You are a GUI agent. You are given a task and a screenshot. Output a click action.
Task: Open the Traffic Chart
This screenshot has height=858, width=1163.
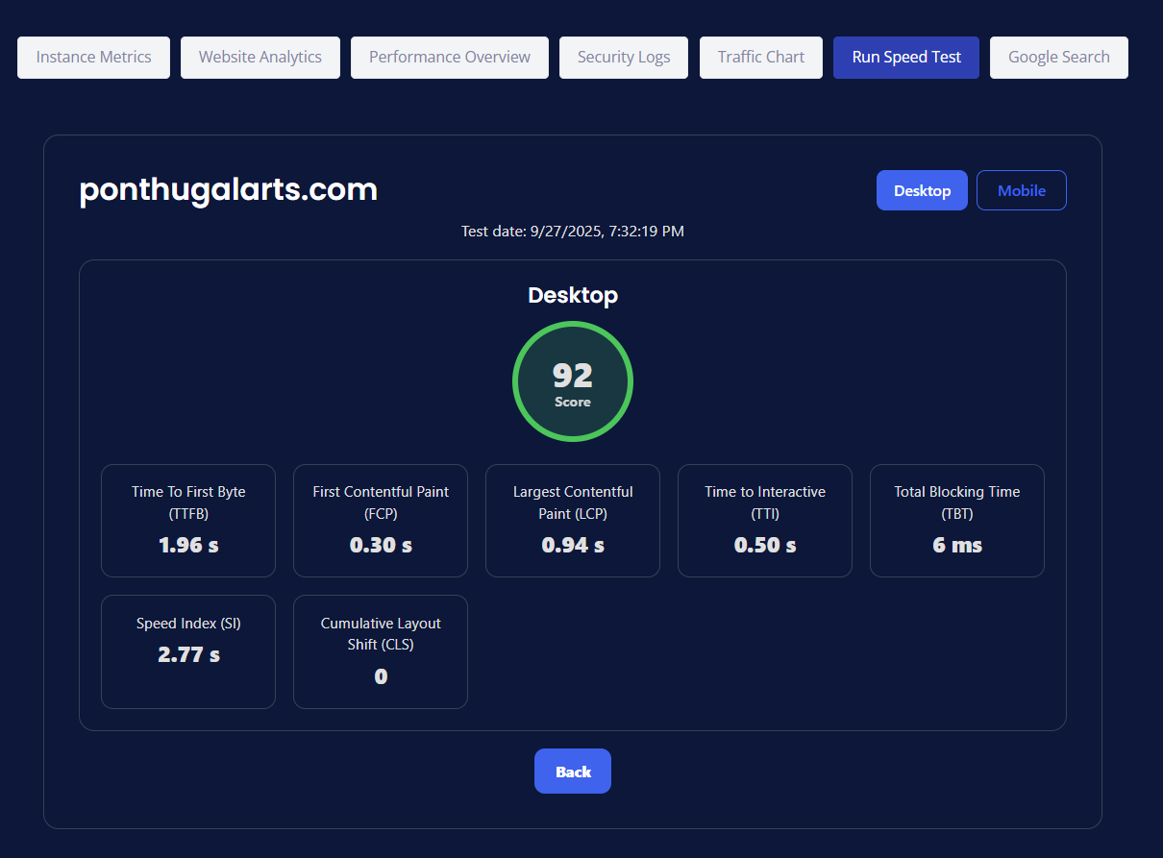[x=760, y=57]
